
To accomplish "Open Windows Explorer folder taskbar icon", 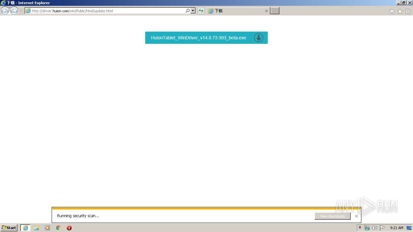I will point(36,228).
